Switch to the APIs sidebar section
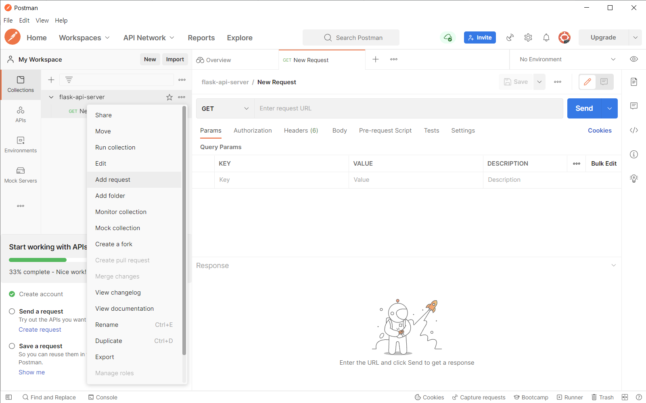This screenshot has height=403, width=646. pos(21,115)
